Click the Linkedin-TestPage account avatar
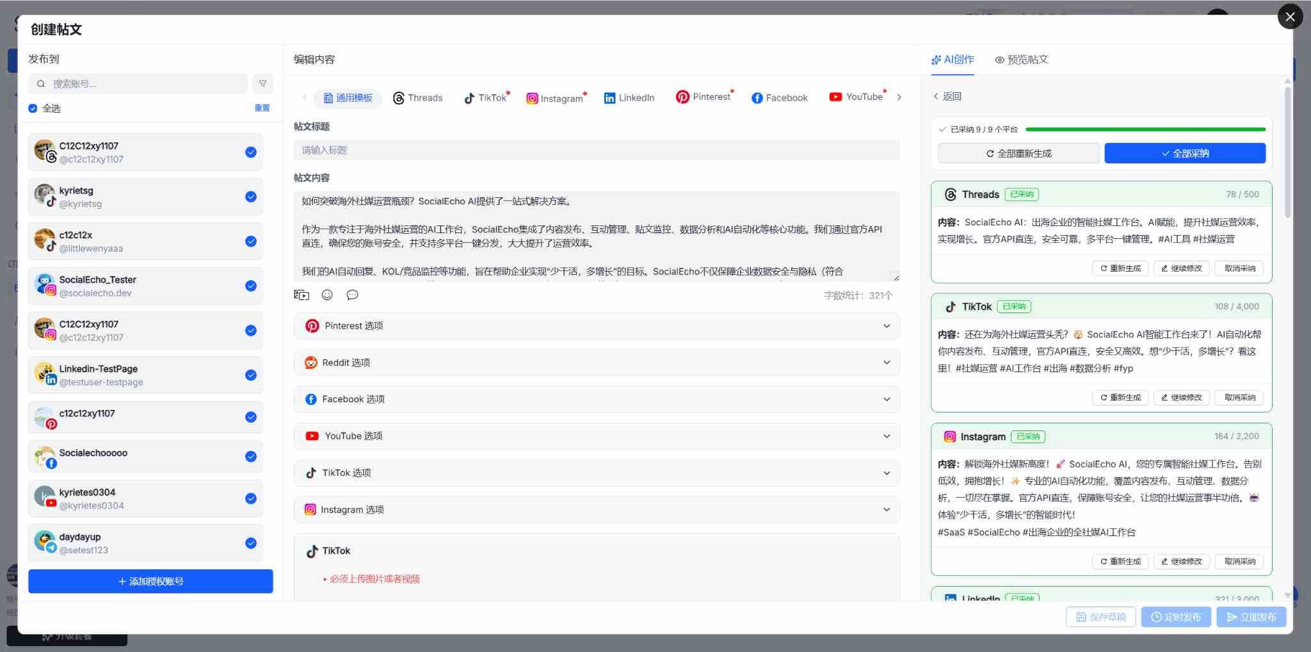The width and height of the screenshot is (1311, 652). tap(45, 373)
